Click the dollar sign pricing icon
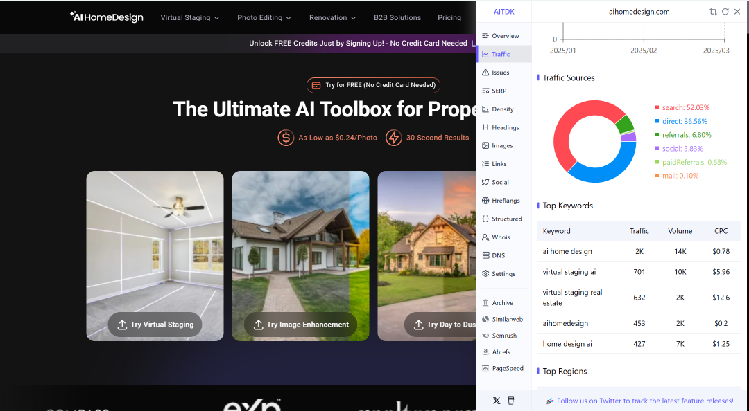Screen dimensions: 749x411 [286, 138]
